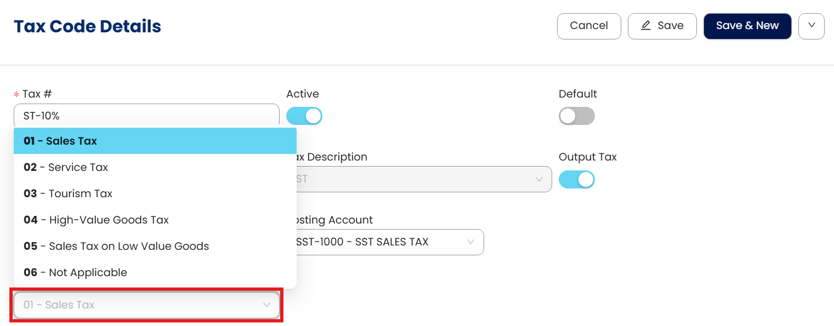Click into the Tax # input field

146,116
